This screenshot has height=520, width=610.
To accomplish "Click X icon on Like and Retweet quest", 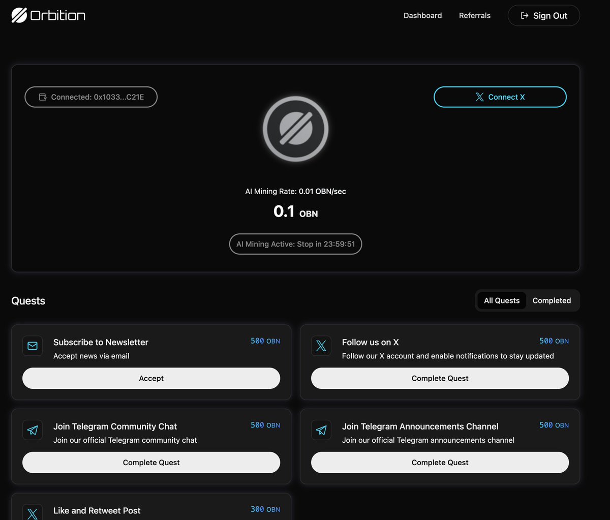I will [33, 512].
